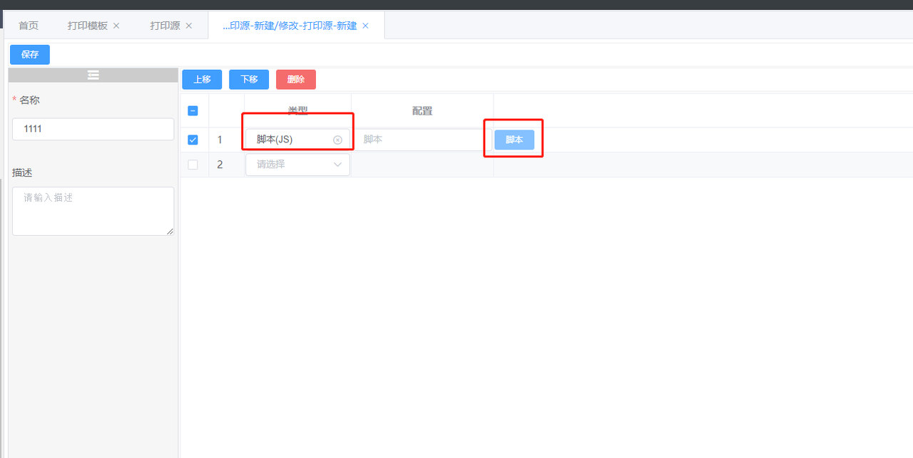Switch to the 打印源 tab

pyautogui.click(x=165, y=26)
